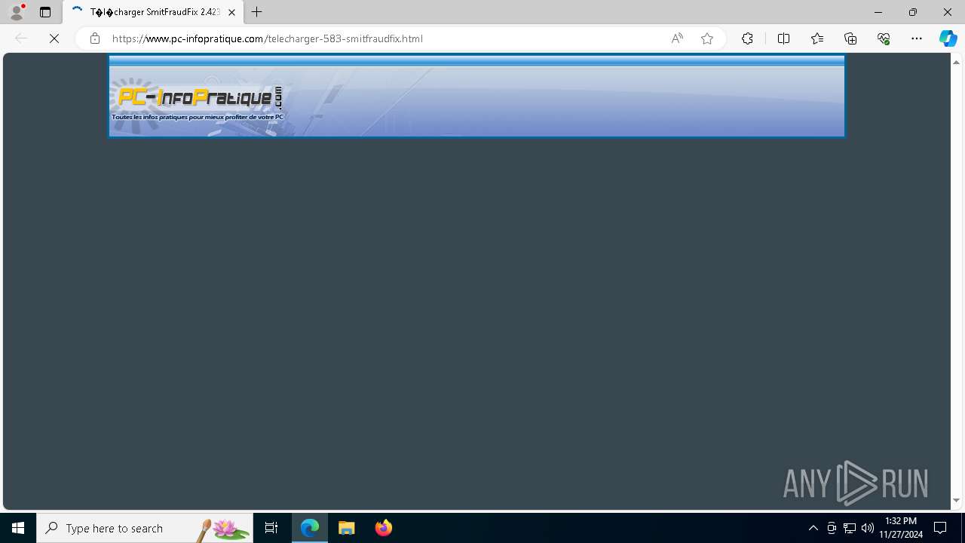Select the Télécharger SmitFraudFix tab
The width and height of the screenshot is (965, 543).
click(153, 12)
